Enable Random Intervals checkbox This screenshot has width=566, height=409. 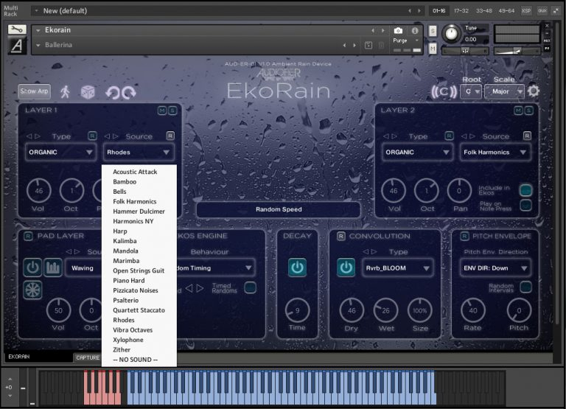coord(526,287)
